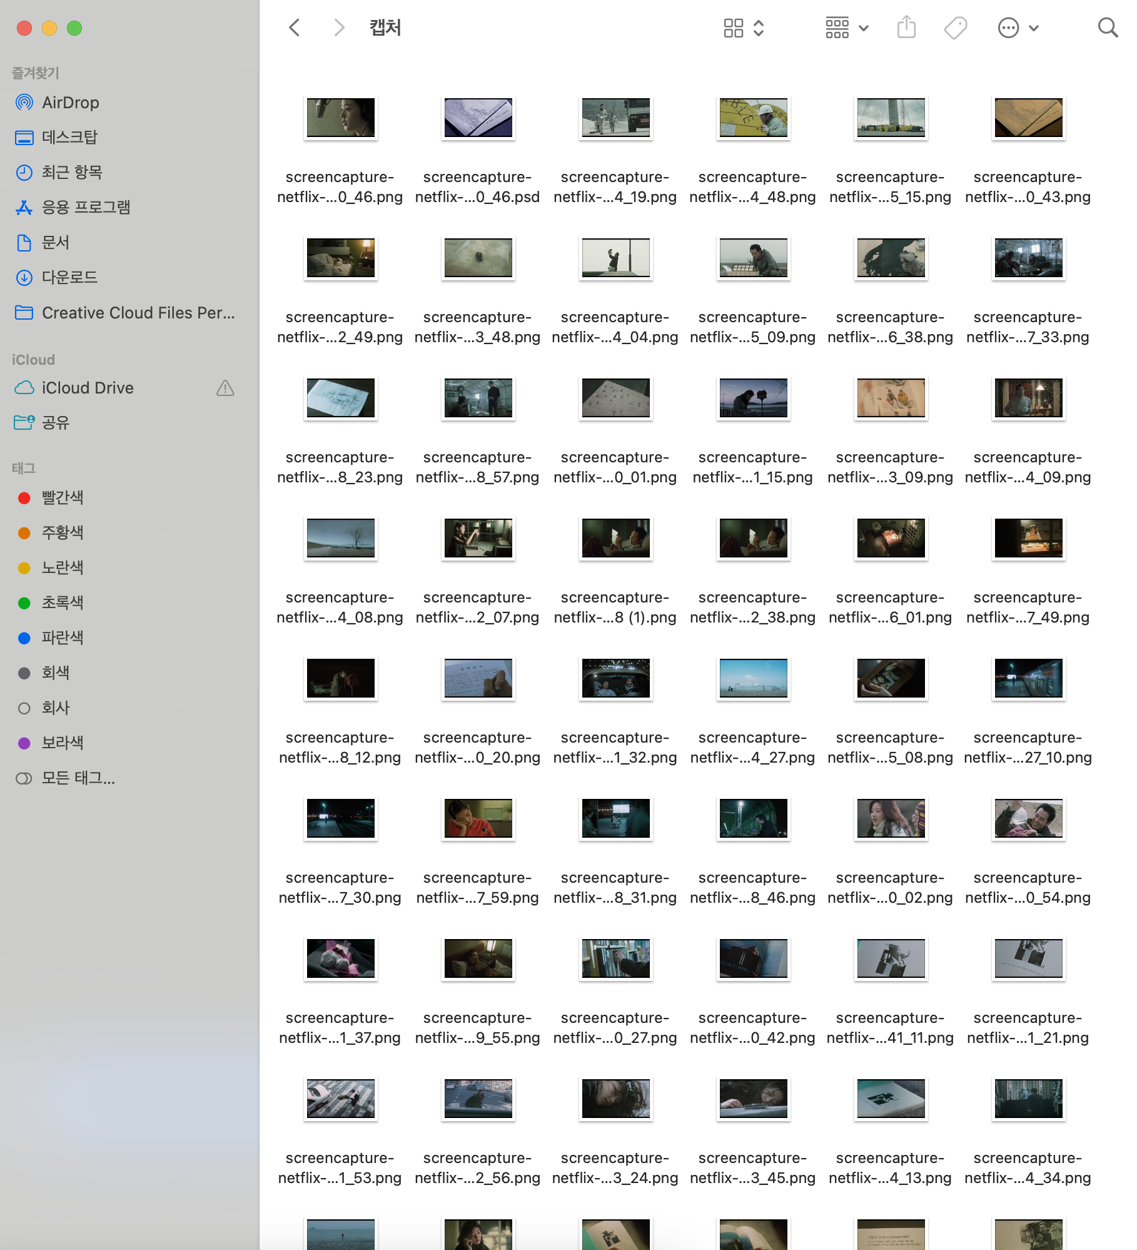Click the 태그 section header
1137x1250 pixels.
[x=24, y=468]
